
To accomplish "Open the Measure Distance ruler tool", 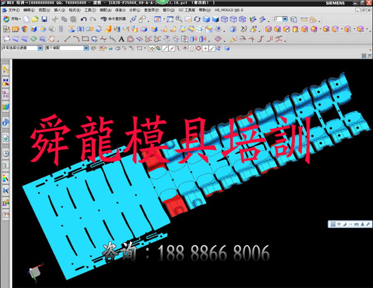I will pos(304,19).
